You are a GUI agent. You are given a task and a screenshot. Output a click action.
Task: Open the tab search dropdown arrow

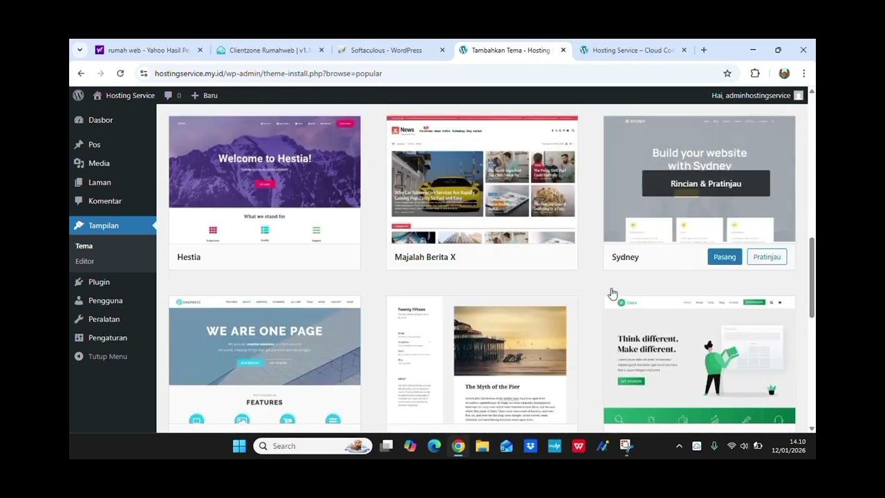[80, 50]
